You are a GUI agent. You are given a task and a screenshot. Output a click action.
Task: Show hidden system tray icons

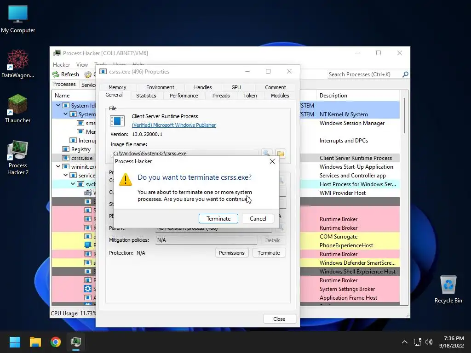(405, 342)
